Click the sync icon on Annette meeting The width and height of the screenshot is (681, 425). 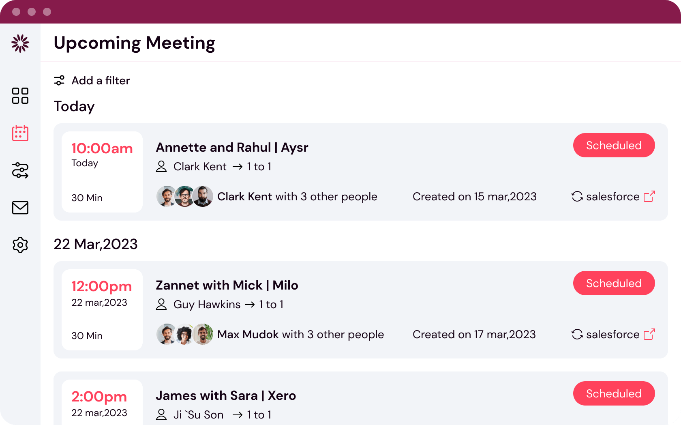click(577, 197)
